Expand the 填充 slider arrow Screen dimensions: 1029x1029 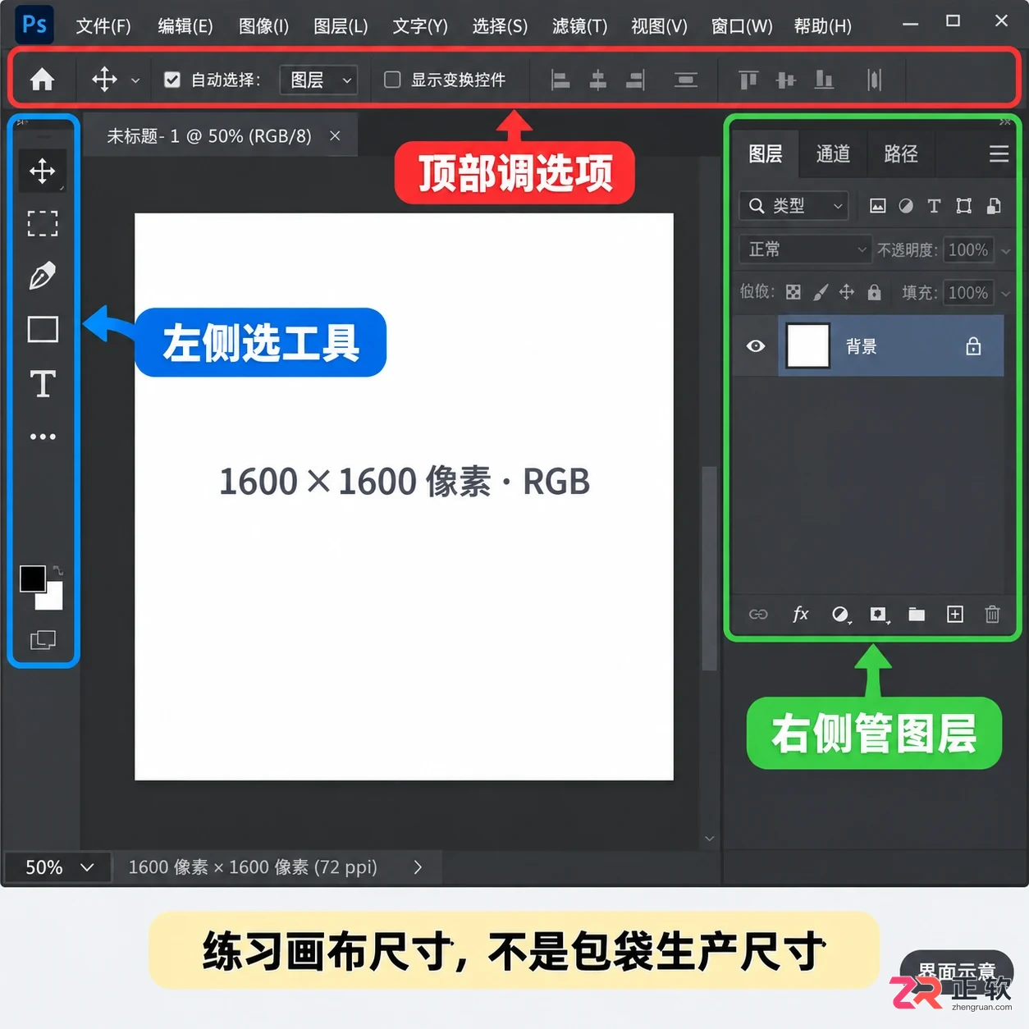tap(1006, 294)
